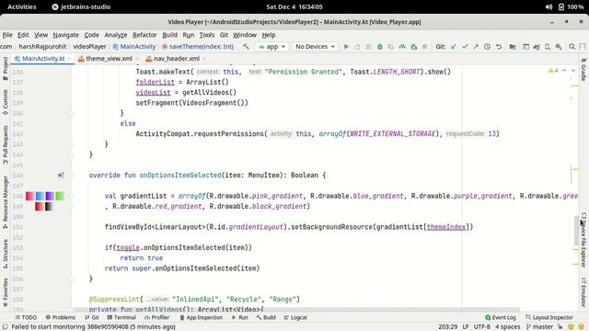Image resolution: width=589 pixels, height=331 pixels.
Task: Open the No Devices dropdown
Action: click(315, 47)
